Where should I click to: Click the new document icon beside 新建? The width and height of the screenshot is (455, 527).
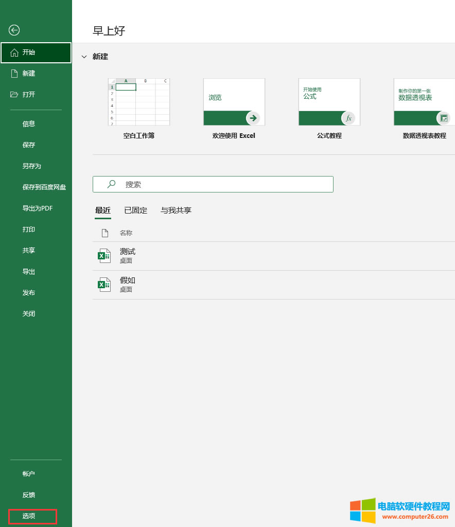[14, 74]
